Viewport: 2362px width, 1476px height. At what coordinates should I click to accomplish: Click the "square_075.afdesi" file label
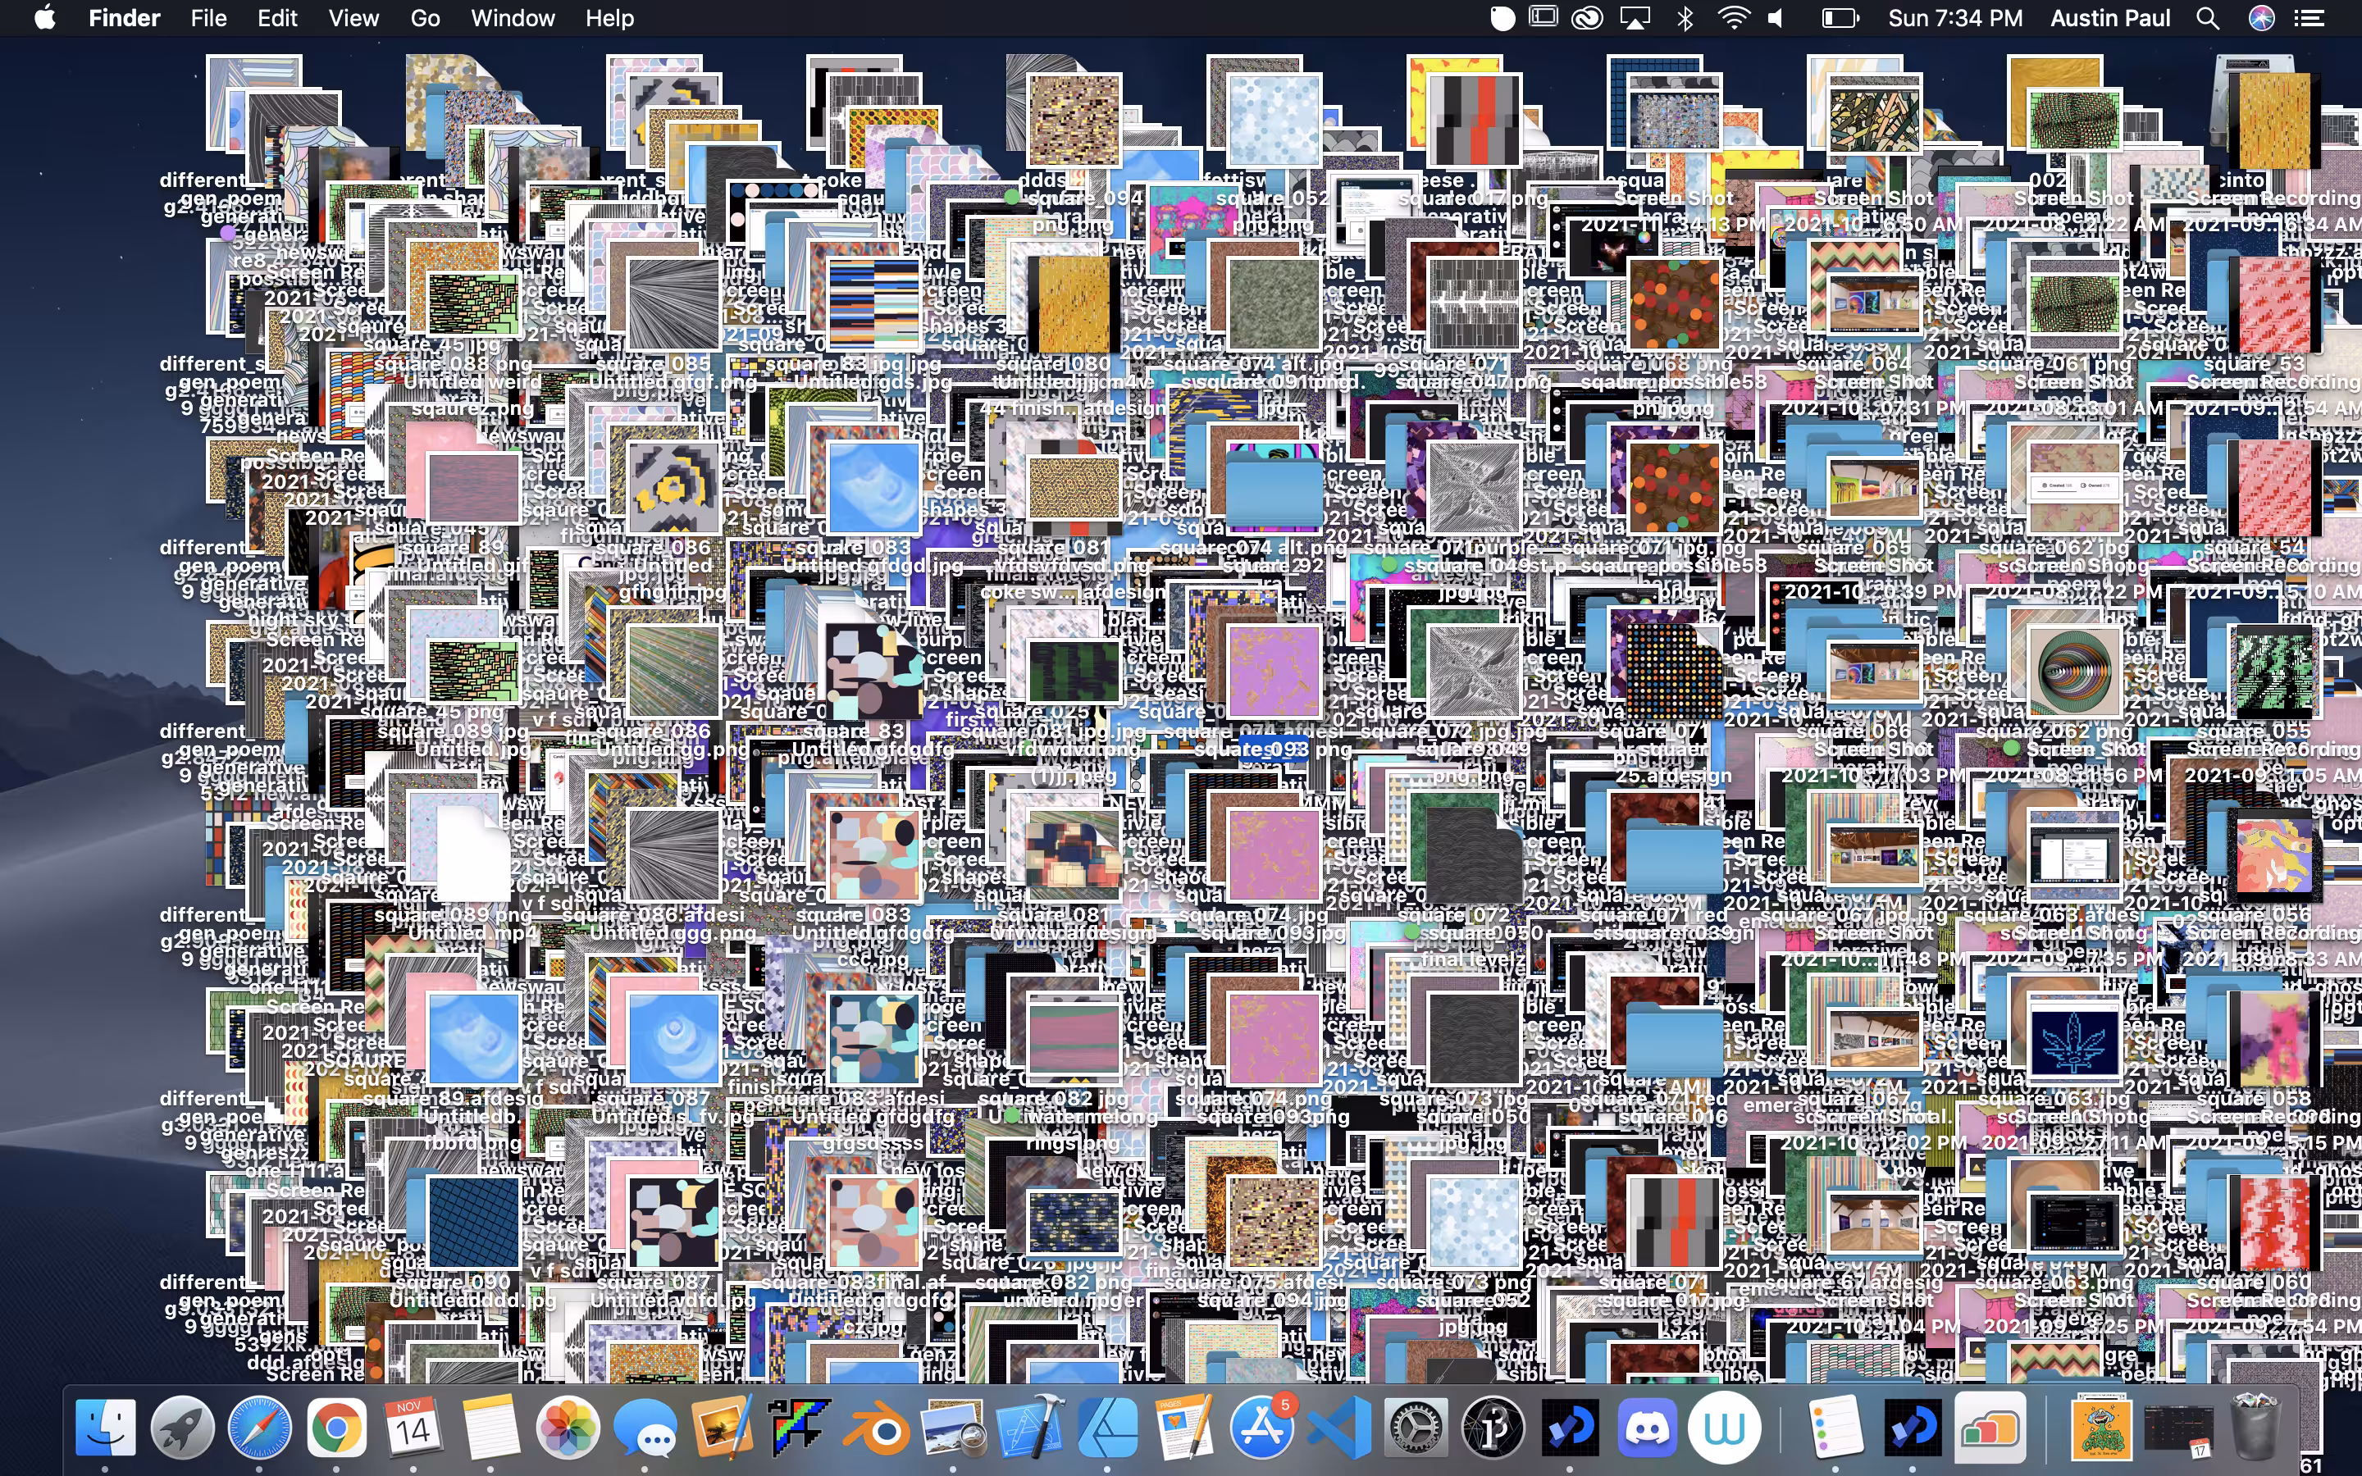pos(1254,1281)
